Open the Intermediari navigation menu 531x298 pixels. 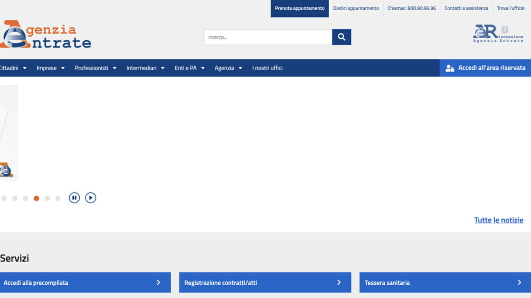tap(145, 68)
